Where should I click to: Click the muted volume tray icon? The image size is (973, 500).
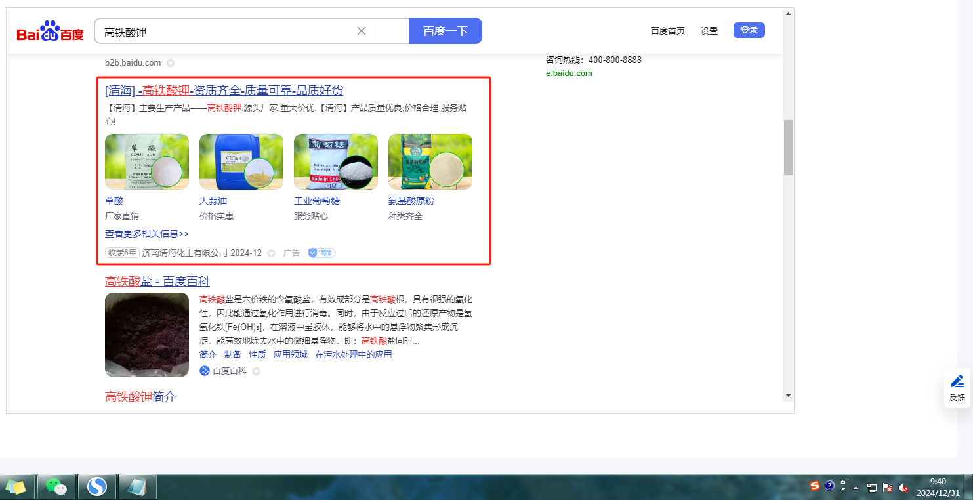click(903, 488)
